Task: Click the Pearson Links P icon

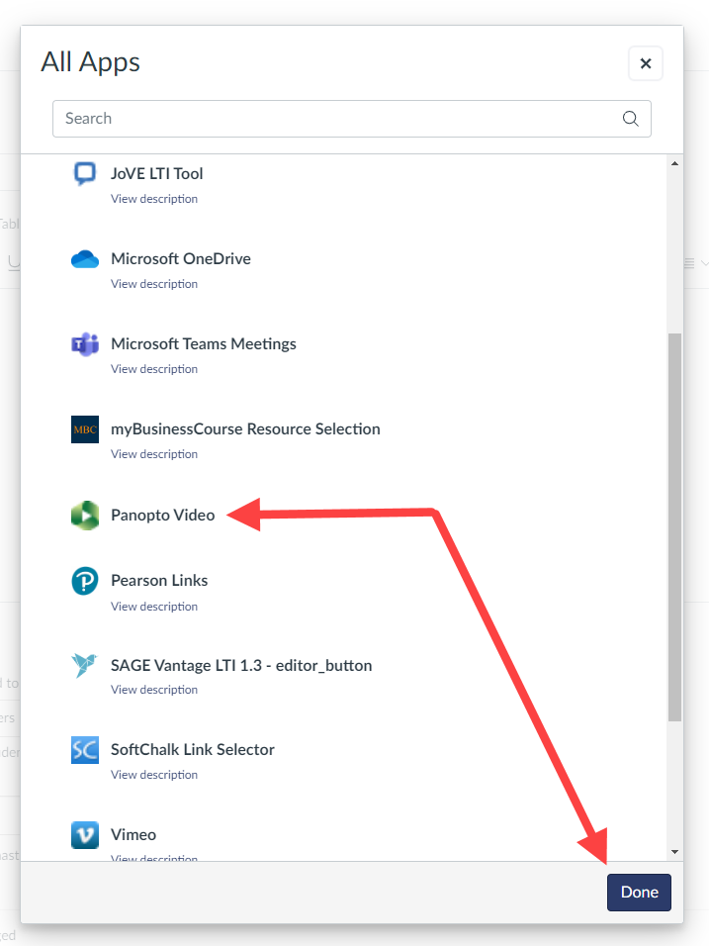Action: pyautogui.click(x=85, y=581)
